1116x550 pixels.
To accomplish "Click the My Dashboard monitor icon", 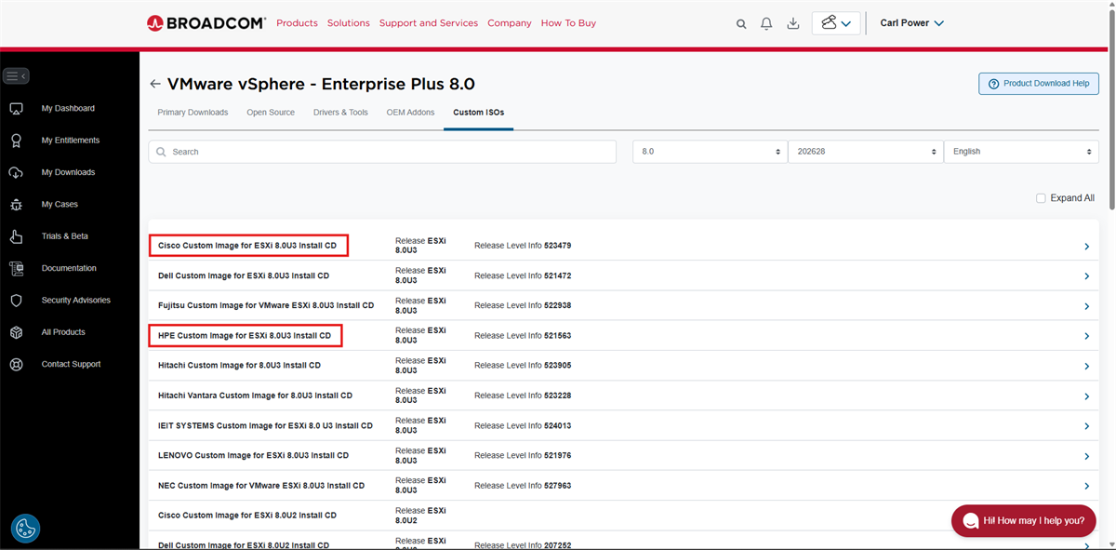I will pyautogui.click(x=16, y=109).
